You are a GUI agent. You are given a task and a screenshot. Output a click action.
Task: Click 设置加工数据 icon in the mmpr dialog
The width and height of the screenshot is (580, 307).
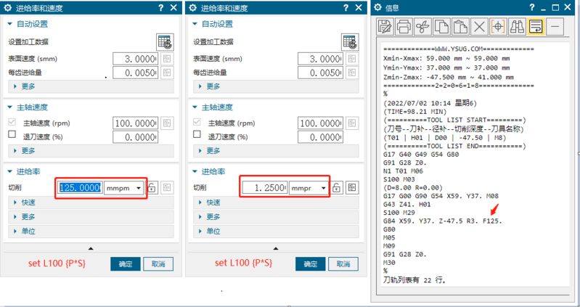pyautogui.click(x=350, y=42)
